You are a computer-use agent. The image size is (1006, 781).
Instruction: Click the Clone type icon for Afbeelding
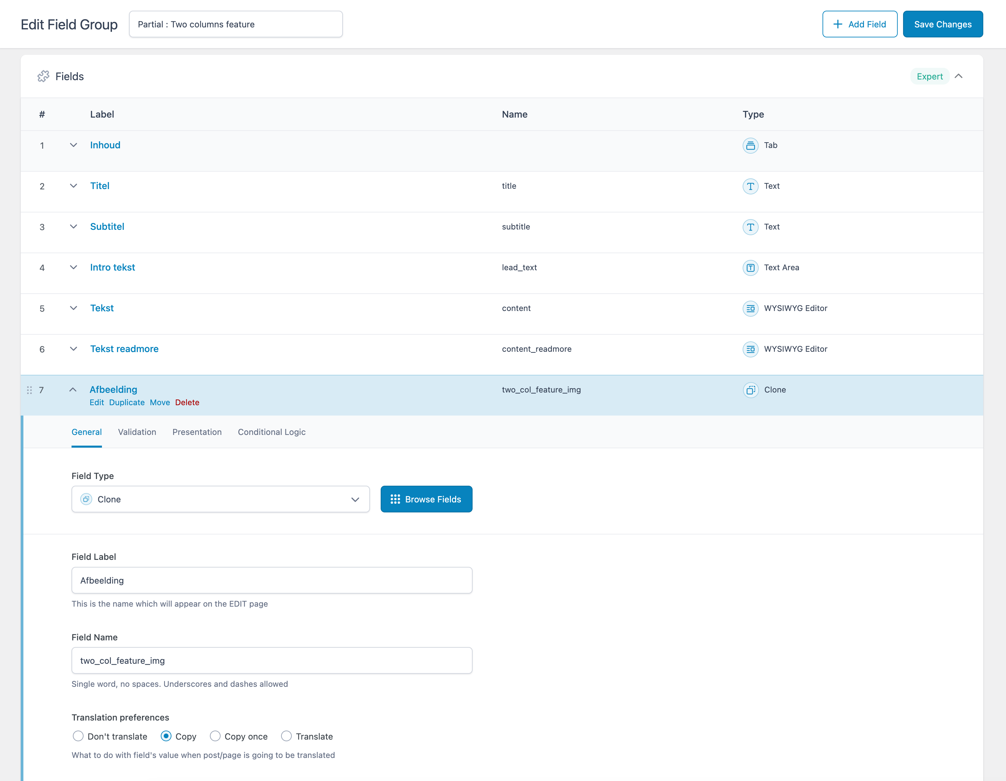click(x=750, y=390)
